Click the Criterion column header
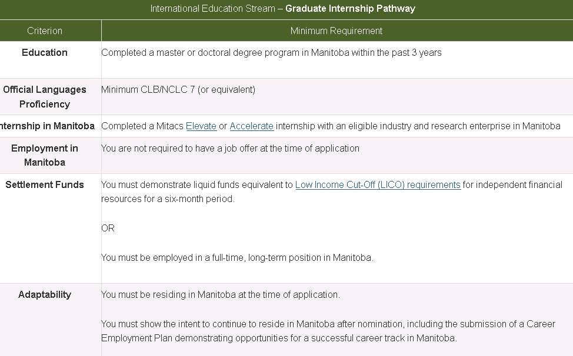The width and height of the screenshot is (573, 356). point(45,31)
